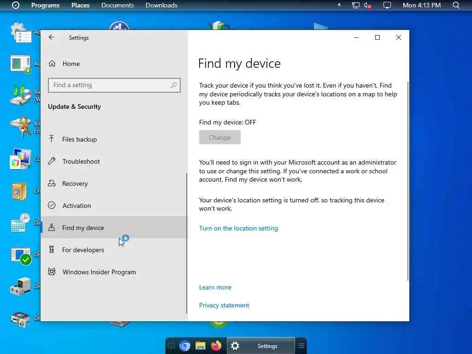Go back with the Settings back arrow
472x354 pixels.
(x=52, y=37)
